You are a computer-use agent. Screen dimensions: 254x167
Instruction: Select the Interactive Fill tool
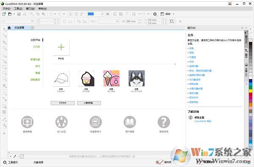(x=4, y=126)
